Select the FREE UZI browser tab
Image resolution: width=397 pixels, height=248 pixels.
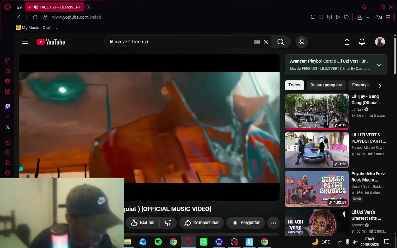pos(54,7)
